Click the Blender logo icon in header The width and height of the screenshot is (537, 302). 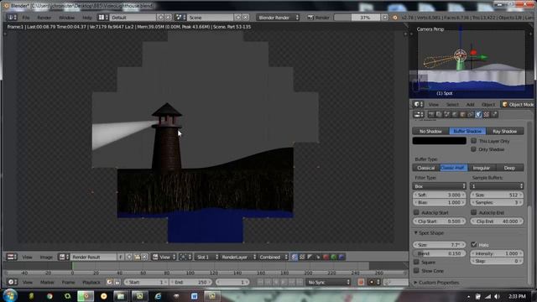pos(395,17)
